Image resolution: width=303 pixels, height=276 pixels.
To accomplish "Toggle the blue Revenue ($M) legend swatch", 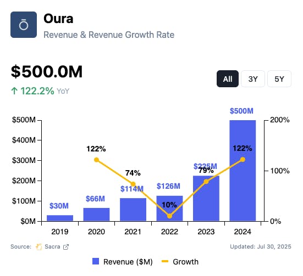I will [96, 261].
